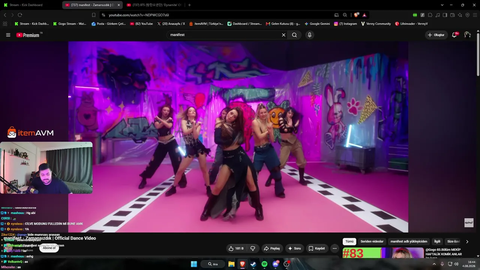480x270 pixels.
Task: Open site settings icon beside the URL
Action: click(103, 15)
